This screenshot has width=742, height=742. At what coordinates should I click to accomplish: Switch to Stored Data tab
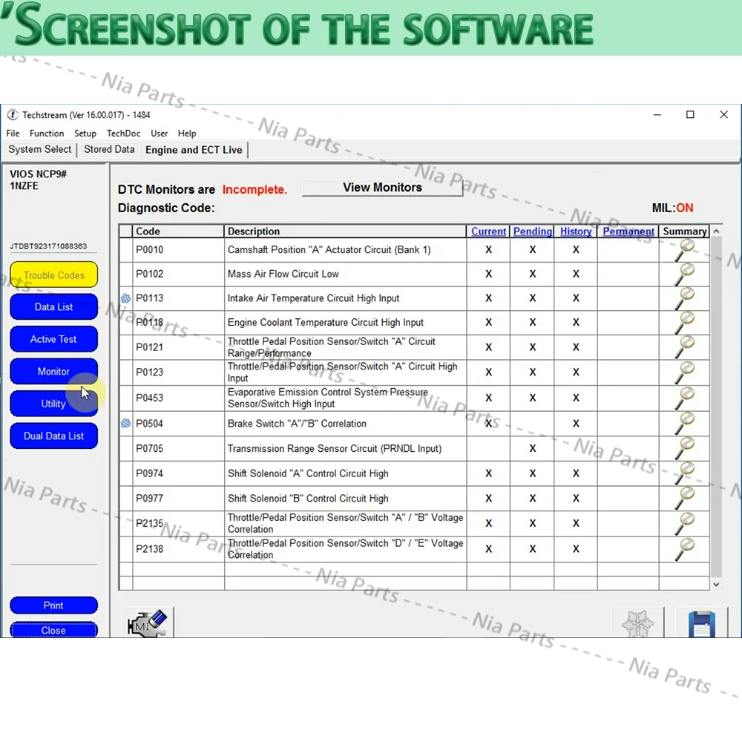(x=109, y=150)
